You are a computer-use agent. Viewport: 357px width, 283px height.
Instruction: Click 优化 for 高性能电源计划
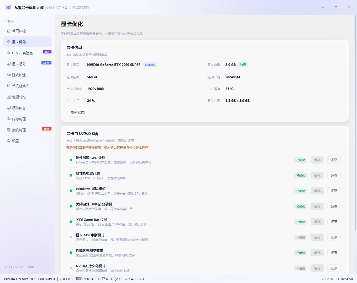click(x=317, y=176)
